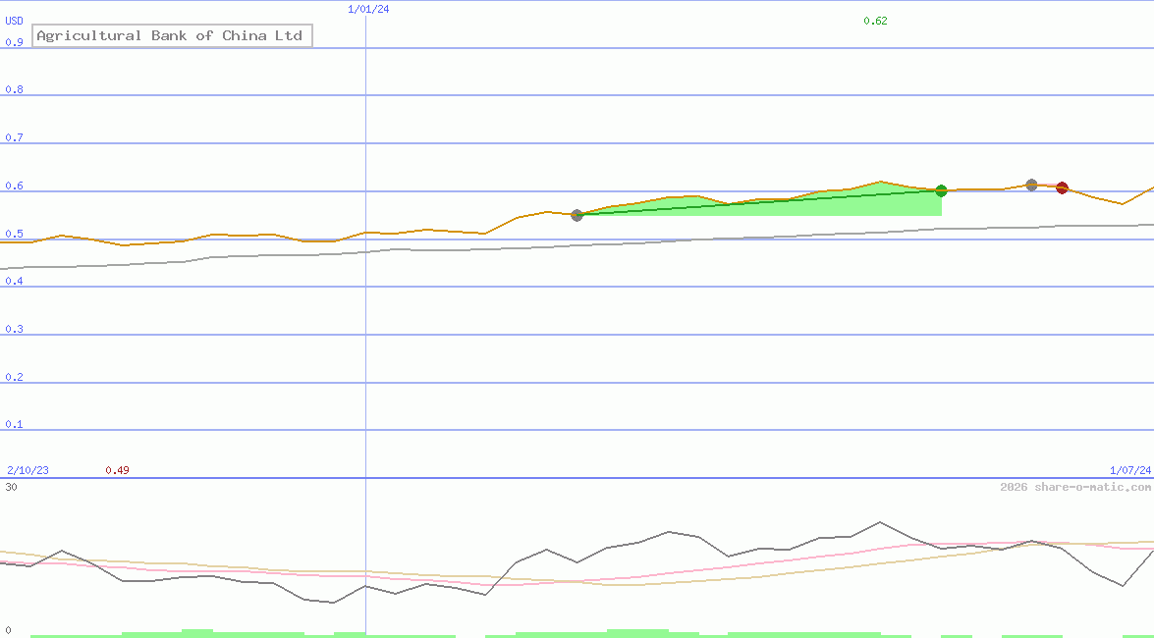The width and height of the screenshot is (1154, 638).
Task: Click the 30 label on the indicator panel
Action: (11, 487)
